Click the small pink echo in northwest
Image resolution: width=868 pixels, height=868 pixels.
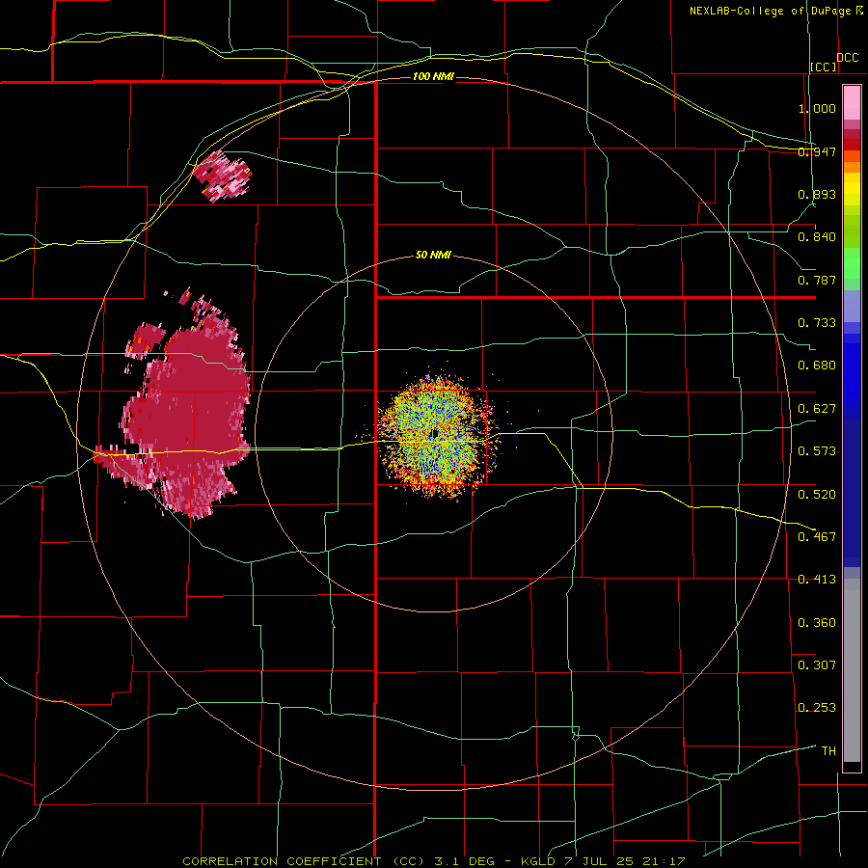point(223,176)
